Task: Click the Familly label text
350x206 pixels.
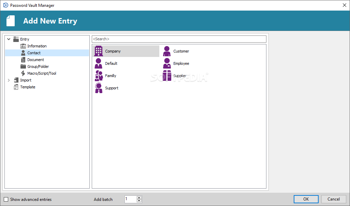Action: point(111,76)
